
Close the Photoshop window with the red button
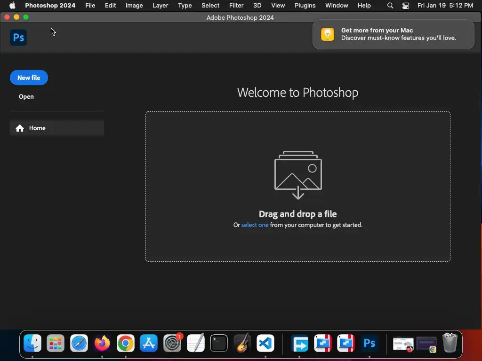pos(7,17)
